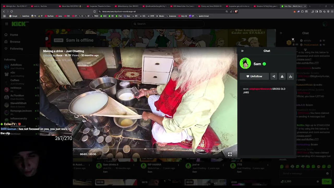Download the clip
The width and height of the screenshot is (334, 188).
pyautogui.click(x=290, y=76)
